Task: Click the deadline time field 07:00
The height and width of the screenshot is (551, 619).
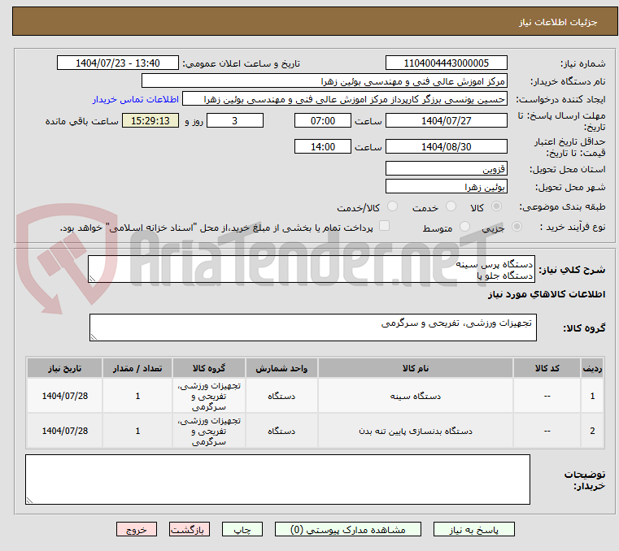Action: [x=323, y=121]
